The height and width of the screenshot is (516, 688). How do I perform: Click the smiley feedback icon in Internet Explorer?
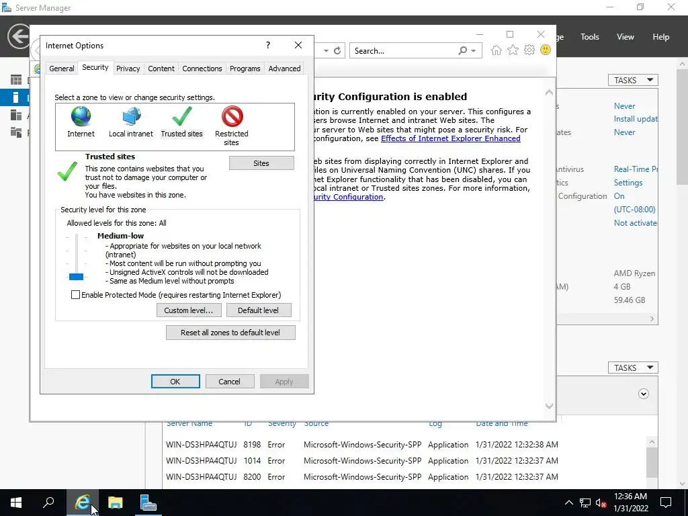(x=546, y=50)
